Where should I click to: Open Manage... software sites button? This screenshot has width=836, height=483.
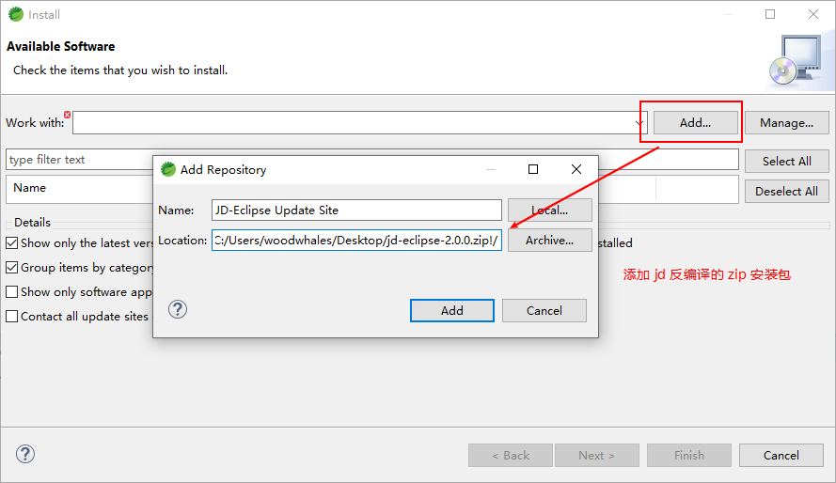click(787, 123)
